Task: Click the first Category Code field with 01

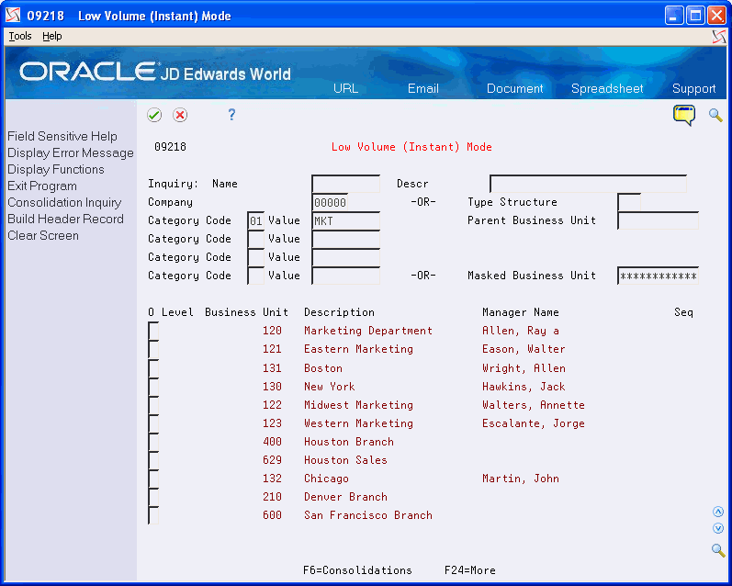Action: (x=256, y=220)
